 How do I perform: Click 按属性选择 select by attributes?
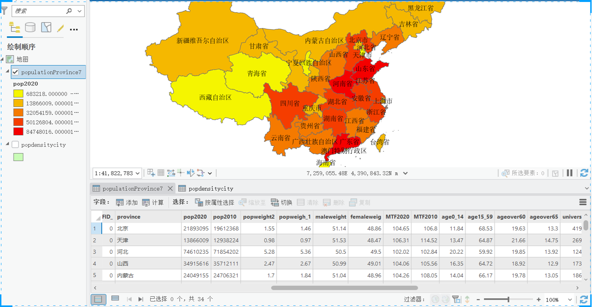pyautogui.click(x=214, y=202)
